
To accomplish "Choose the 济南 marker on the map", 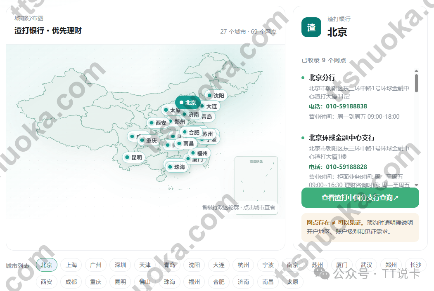I will [191, 115].
